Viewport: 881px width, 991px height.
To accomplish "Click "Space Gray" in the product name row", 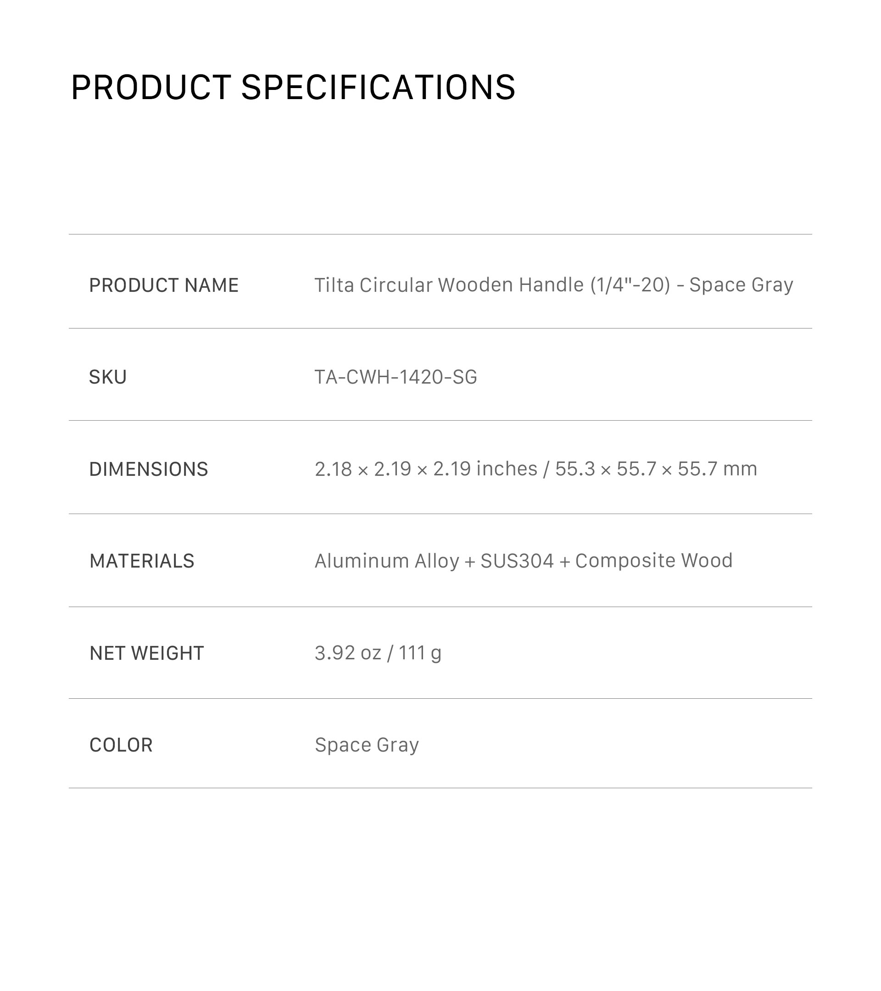I will pos(741,285).
